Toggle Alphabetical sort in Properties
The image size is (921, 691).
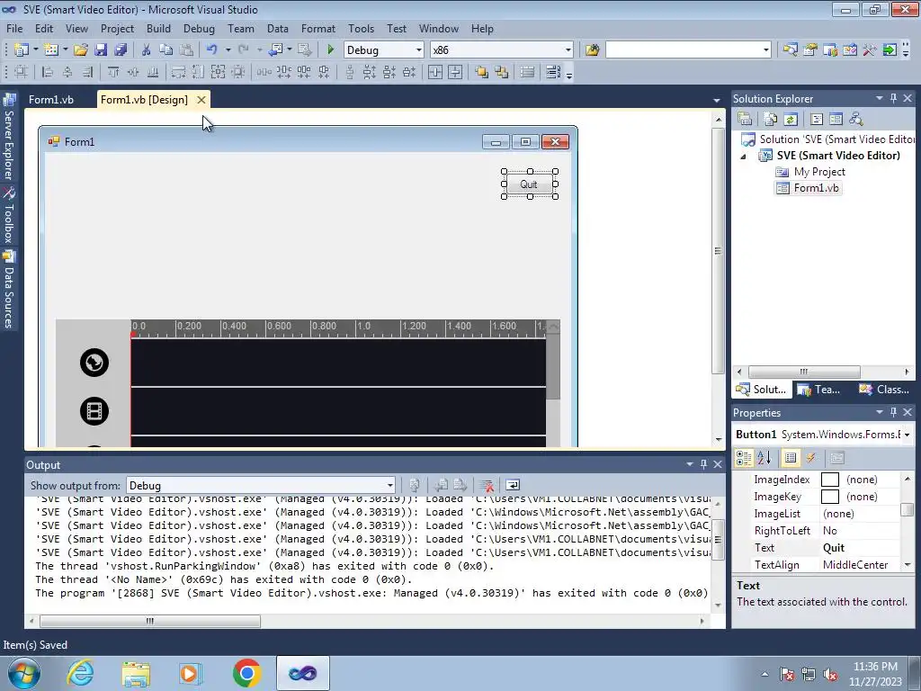(x=765, y=458)
